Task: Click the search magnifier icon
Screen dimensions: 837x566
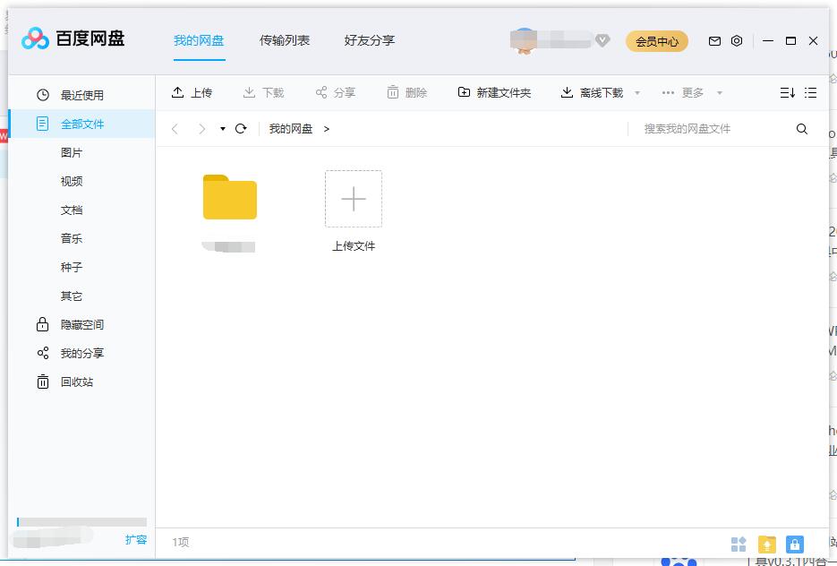Action: pos(802,129)
